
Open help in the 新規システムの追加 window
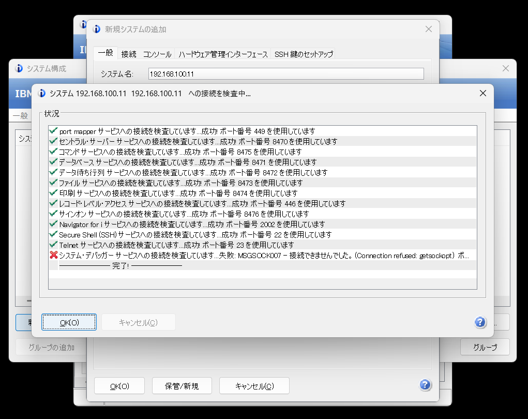[x=425, y=385]
